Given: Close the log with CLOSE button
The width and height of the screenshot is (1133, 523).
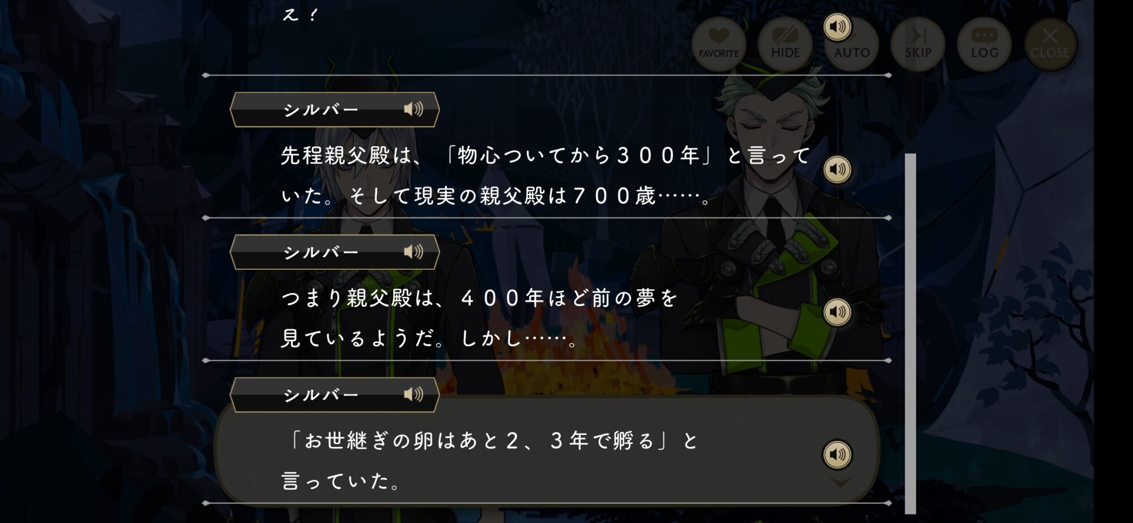Looking at the screenshot, I should click(1050, 44).
